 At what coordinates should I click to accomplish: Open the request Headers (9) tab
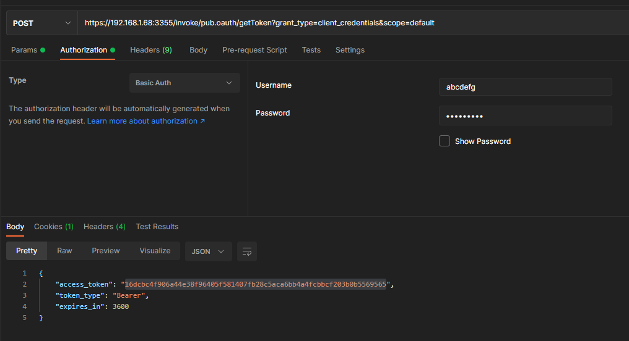(150, 50)
